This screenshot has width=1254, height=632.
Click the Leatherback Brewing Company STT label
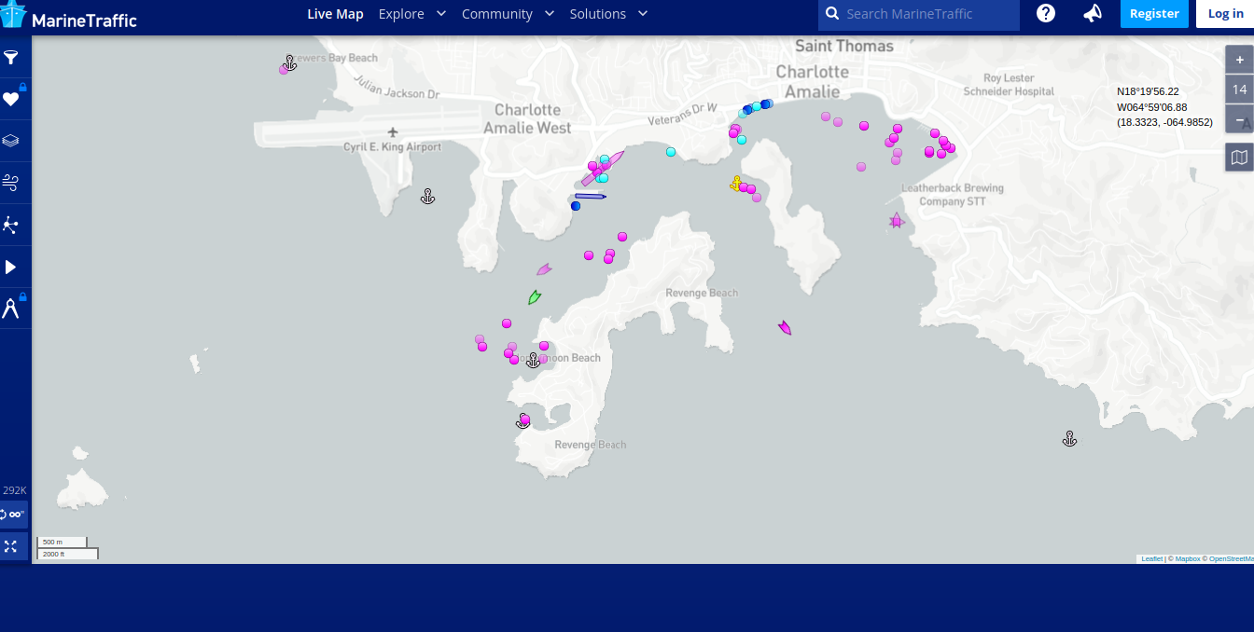coord(953,195)
